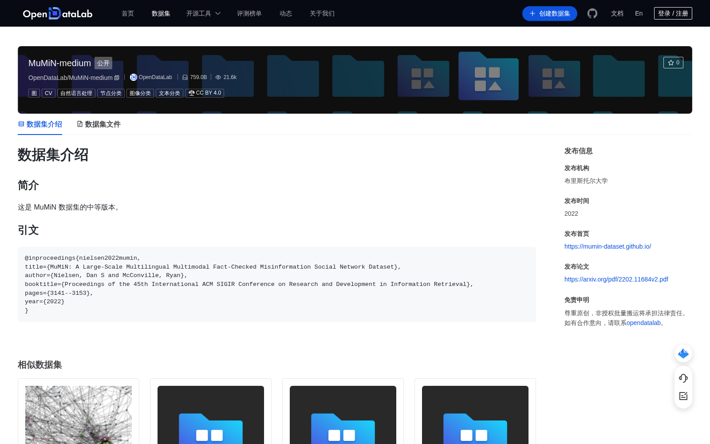710x444 pixels.
Task: Open the 动态 menu item
Action: click(286, 13)
